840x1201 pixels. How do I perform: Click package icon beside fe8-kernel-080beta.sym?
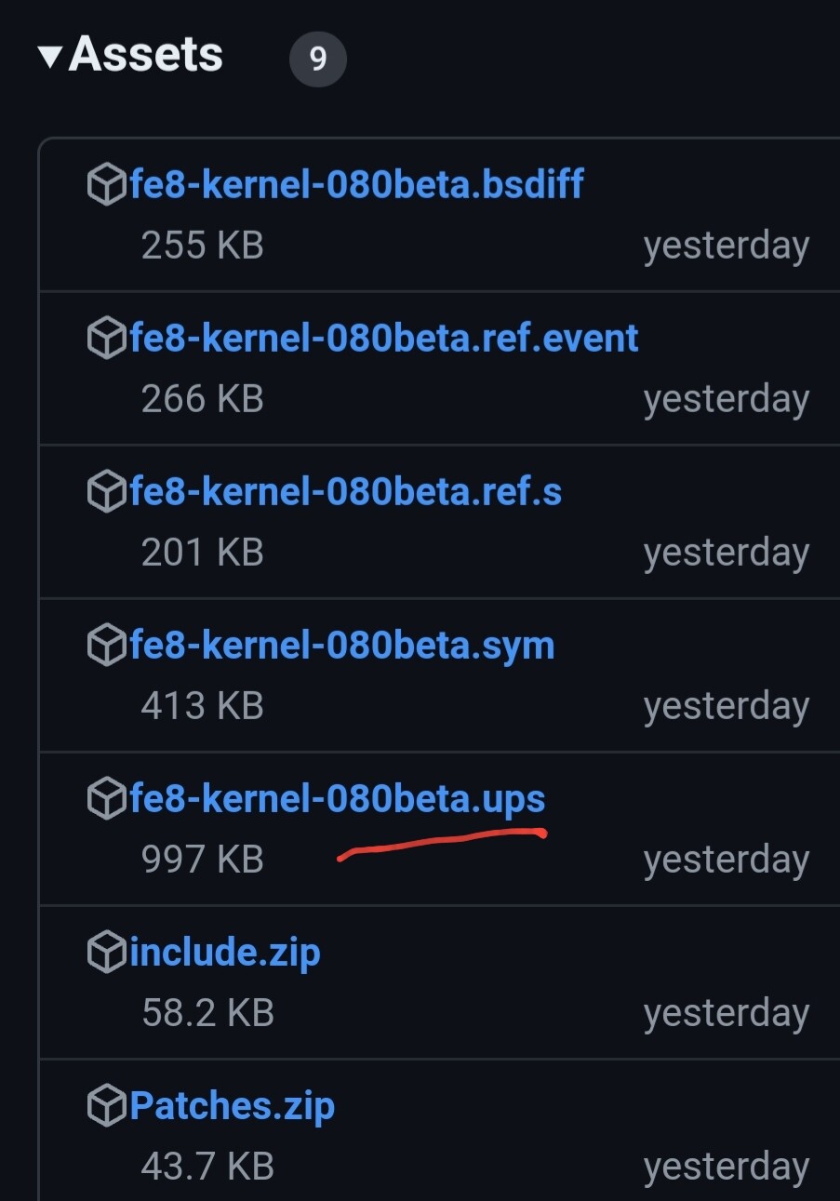[x=106, y=646]
